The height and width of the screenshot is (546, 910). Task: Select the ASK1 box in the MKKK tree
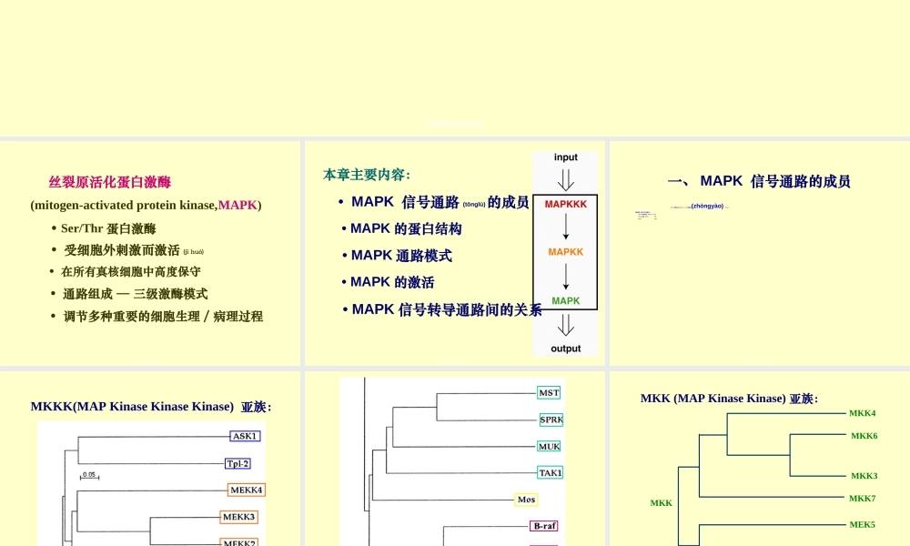coord(243,436)
